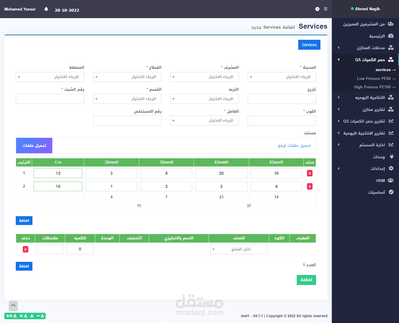Open the القطاع dropdown
The image size is (399, 323).
coord(127,77)
